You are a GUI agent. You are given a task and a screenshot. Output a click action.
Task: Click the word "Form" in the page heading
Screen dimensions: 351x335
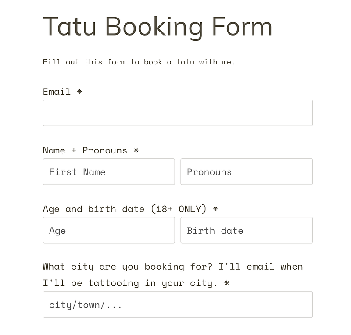pyautogui.click(x=242, y=26)
